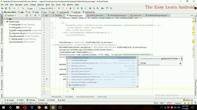Click onSuccess() in the editor breadcrumb
The height and width of the screenshot is (110, 197).
pyautogui.click(x=102, y=97)
